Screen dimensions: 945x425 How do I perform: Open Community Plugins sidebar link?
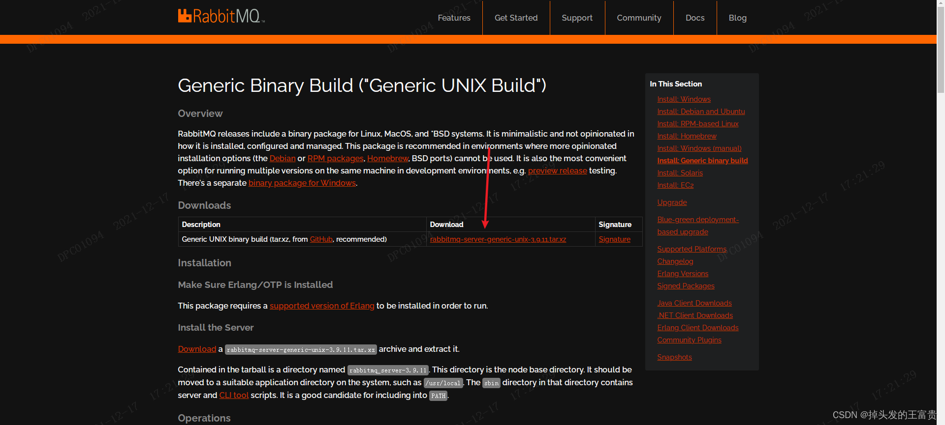689,340
